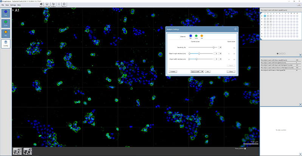
Task: Select the Green channel in left sidebar
Action: coord(6,23)
